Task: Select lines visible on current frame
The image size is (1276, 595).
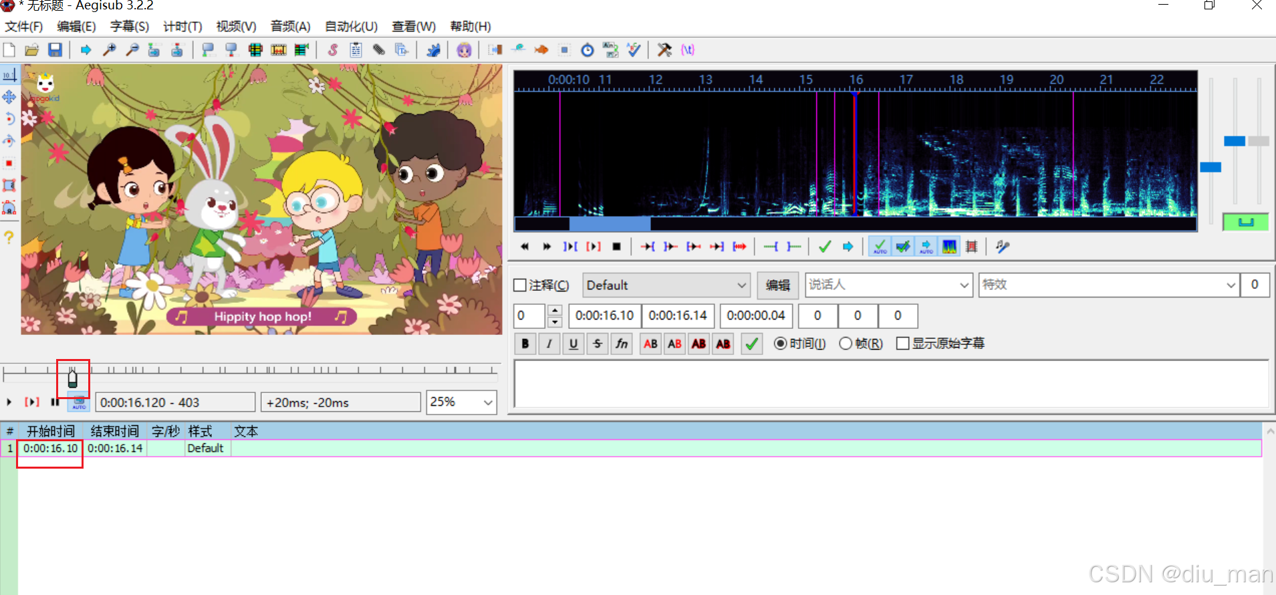Action: coord(255,49)
